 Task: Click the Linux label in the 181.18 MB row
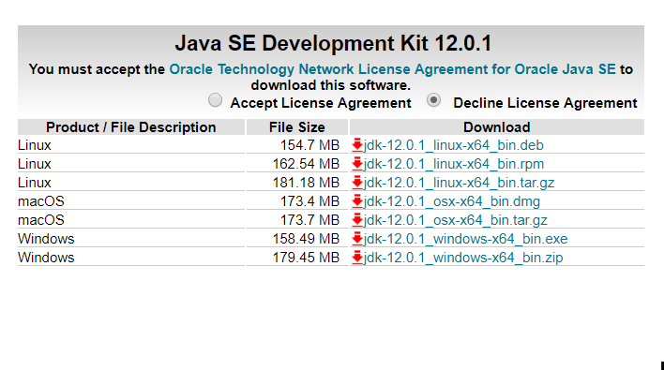35,183
